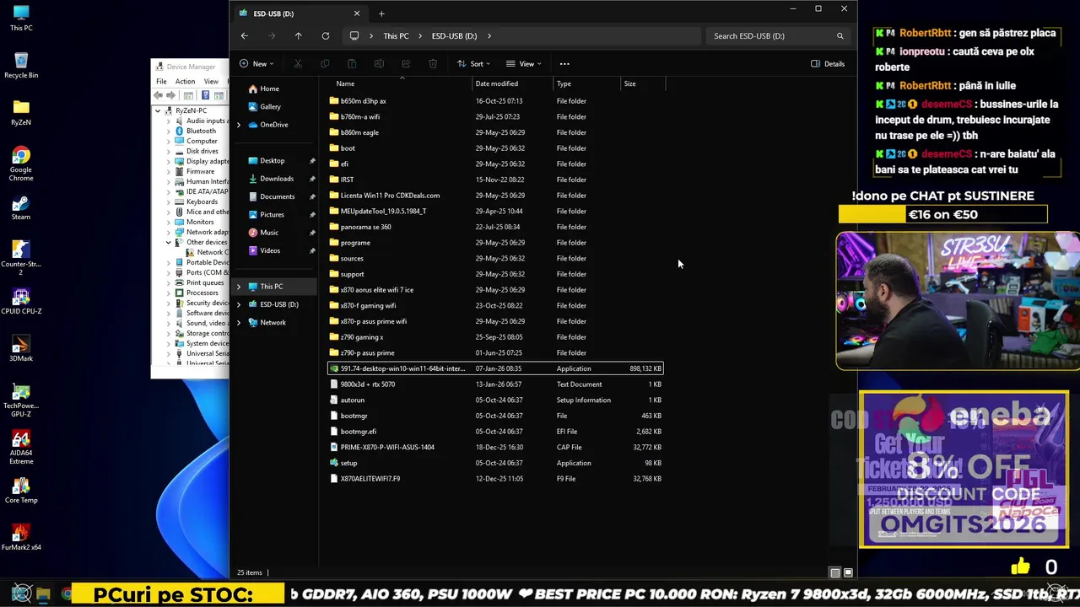Click the Copy icon in Explorer toolbar

click(x=325, y=64)
